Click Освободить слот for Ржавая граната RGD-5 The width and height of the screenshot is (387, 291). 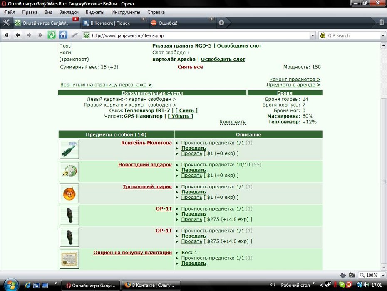(x=239, y=46)
